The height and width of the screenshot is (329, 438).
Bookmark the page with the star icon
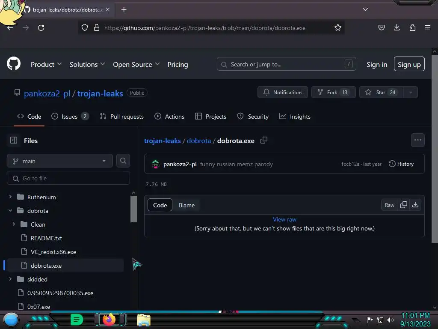click(338, 27)
